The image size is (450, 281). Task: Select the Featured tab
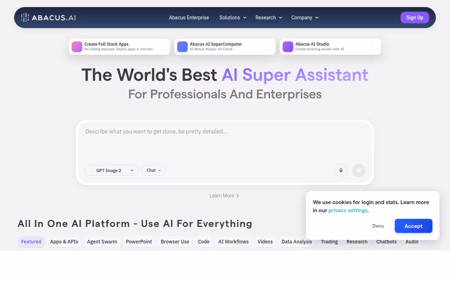click(31, 242)
